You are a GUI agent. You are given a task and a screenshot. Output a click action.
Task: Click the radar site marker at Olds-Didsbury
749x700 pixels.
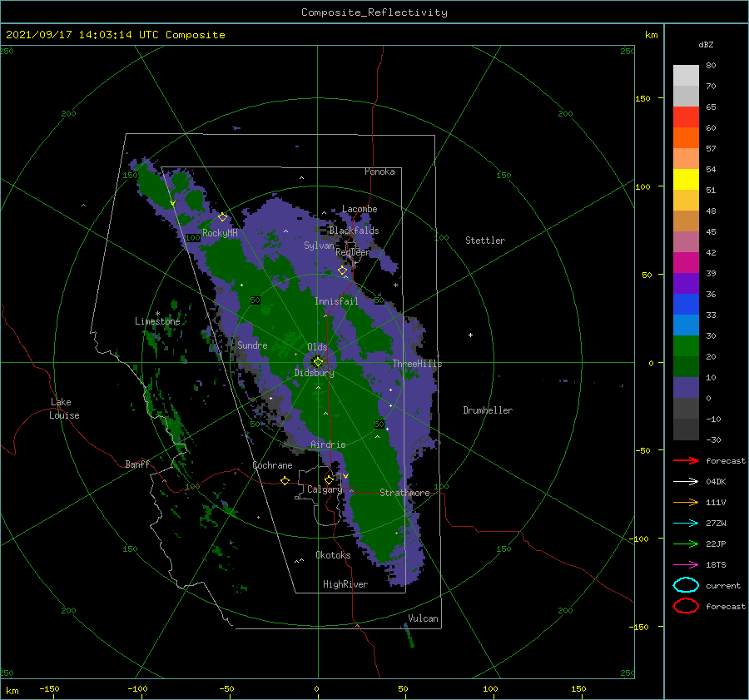tap(318, 362)
